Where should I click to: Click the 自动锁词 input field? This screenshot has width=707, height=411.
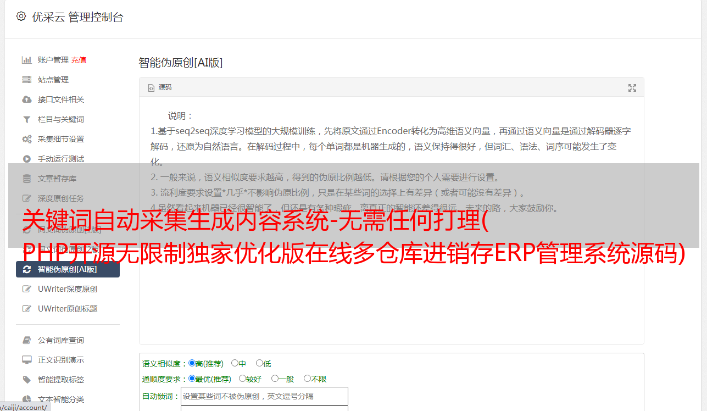pyautogui.click(x=264, y=396)
